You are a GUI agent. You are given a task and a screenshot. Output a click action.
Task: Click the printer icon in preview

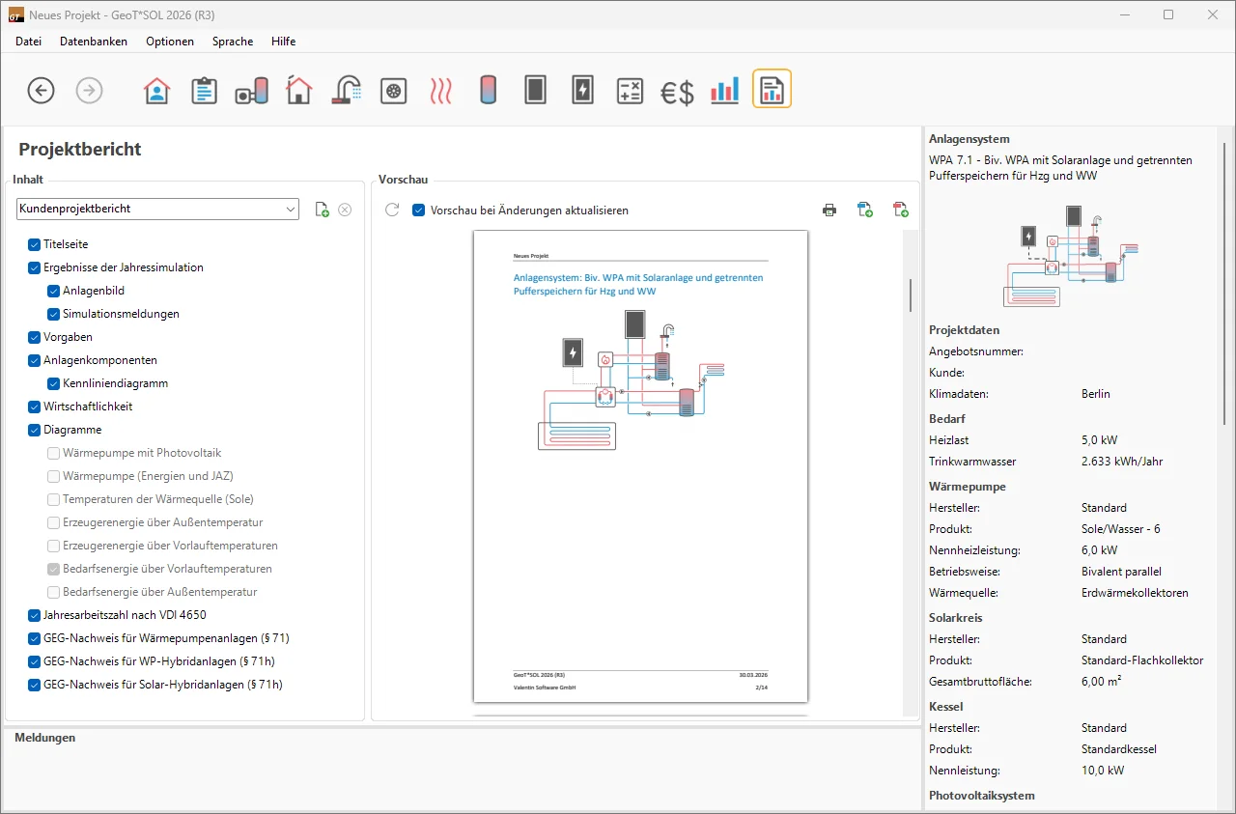(x=829, y=210)
